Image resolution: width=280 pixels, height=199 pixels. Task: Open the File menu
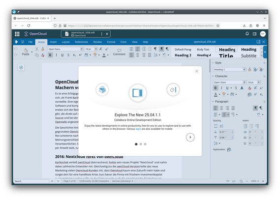tap(31, 42)
